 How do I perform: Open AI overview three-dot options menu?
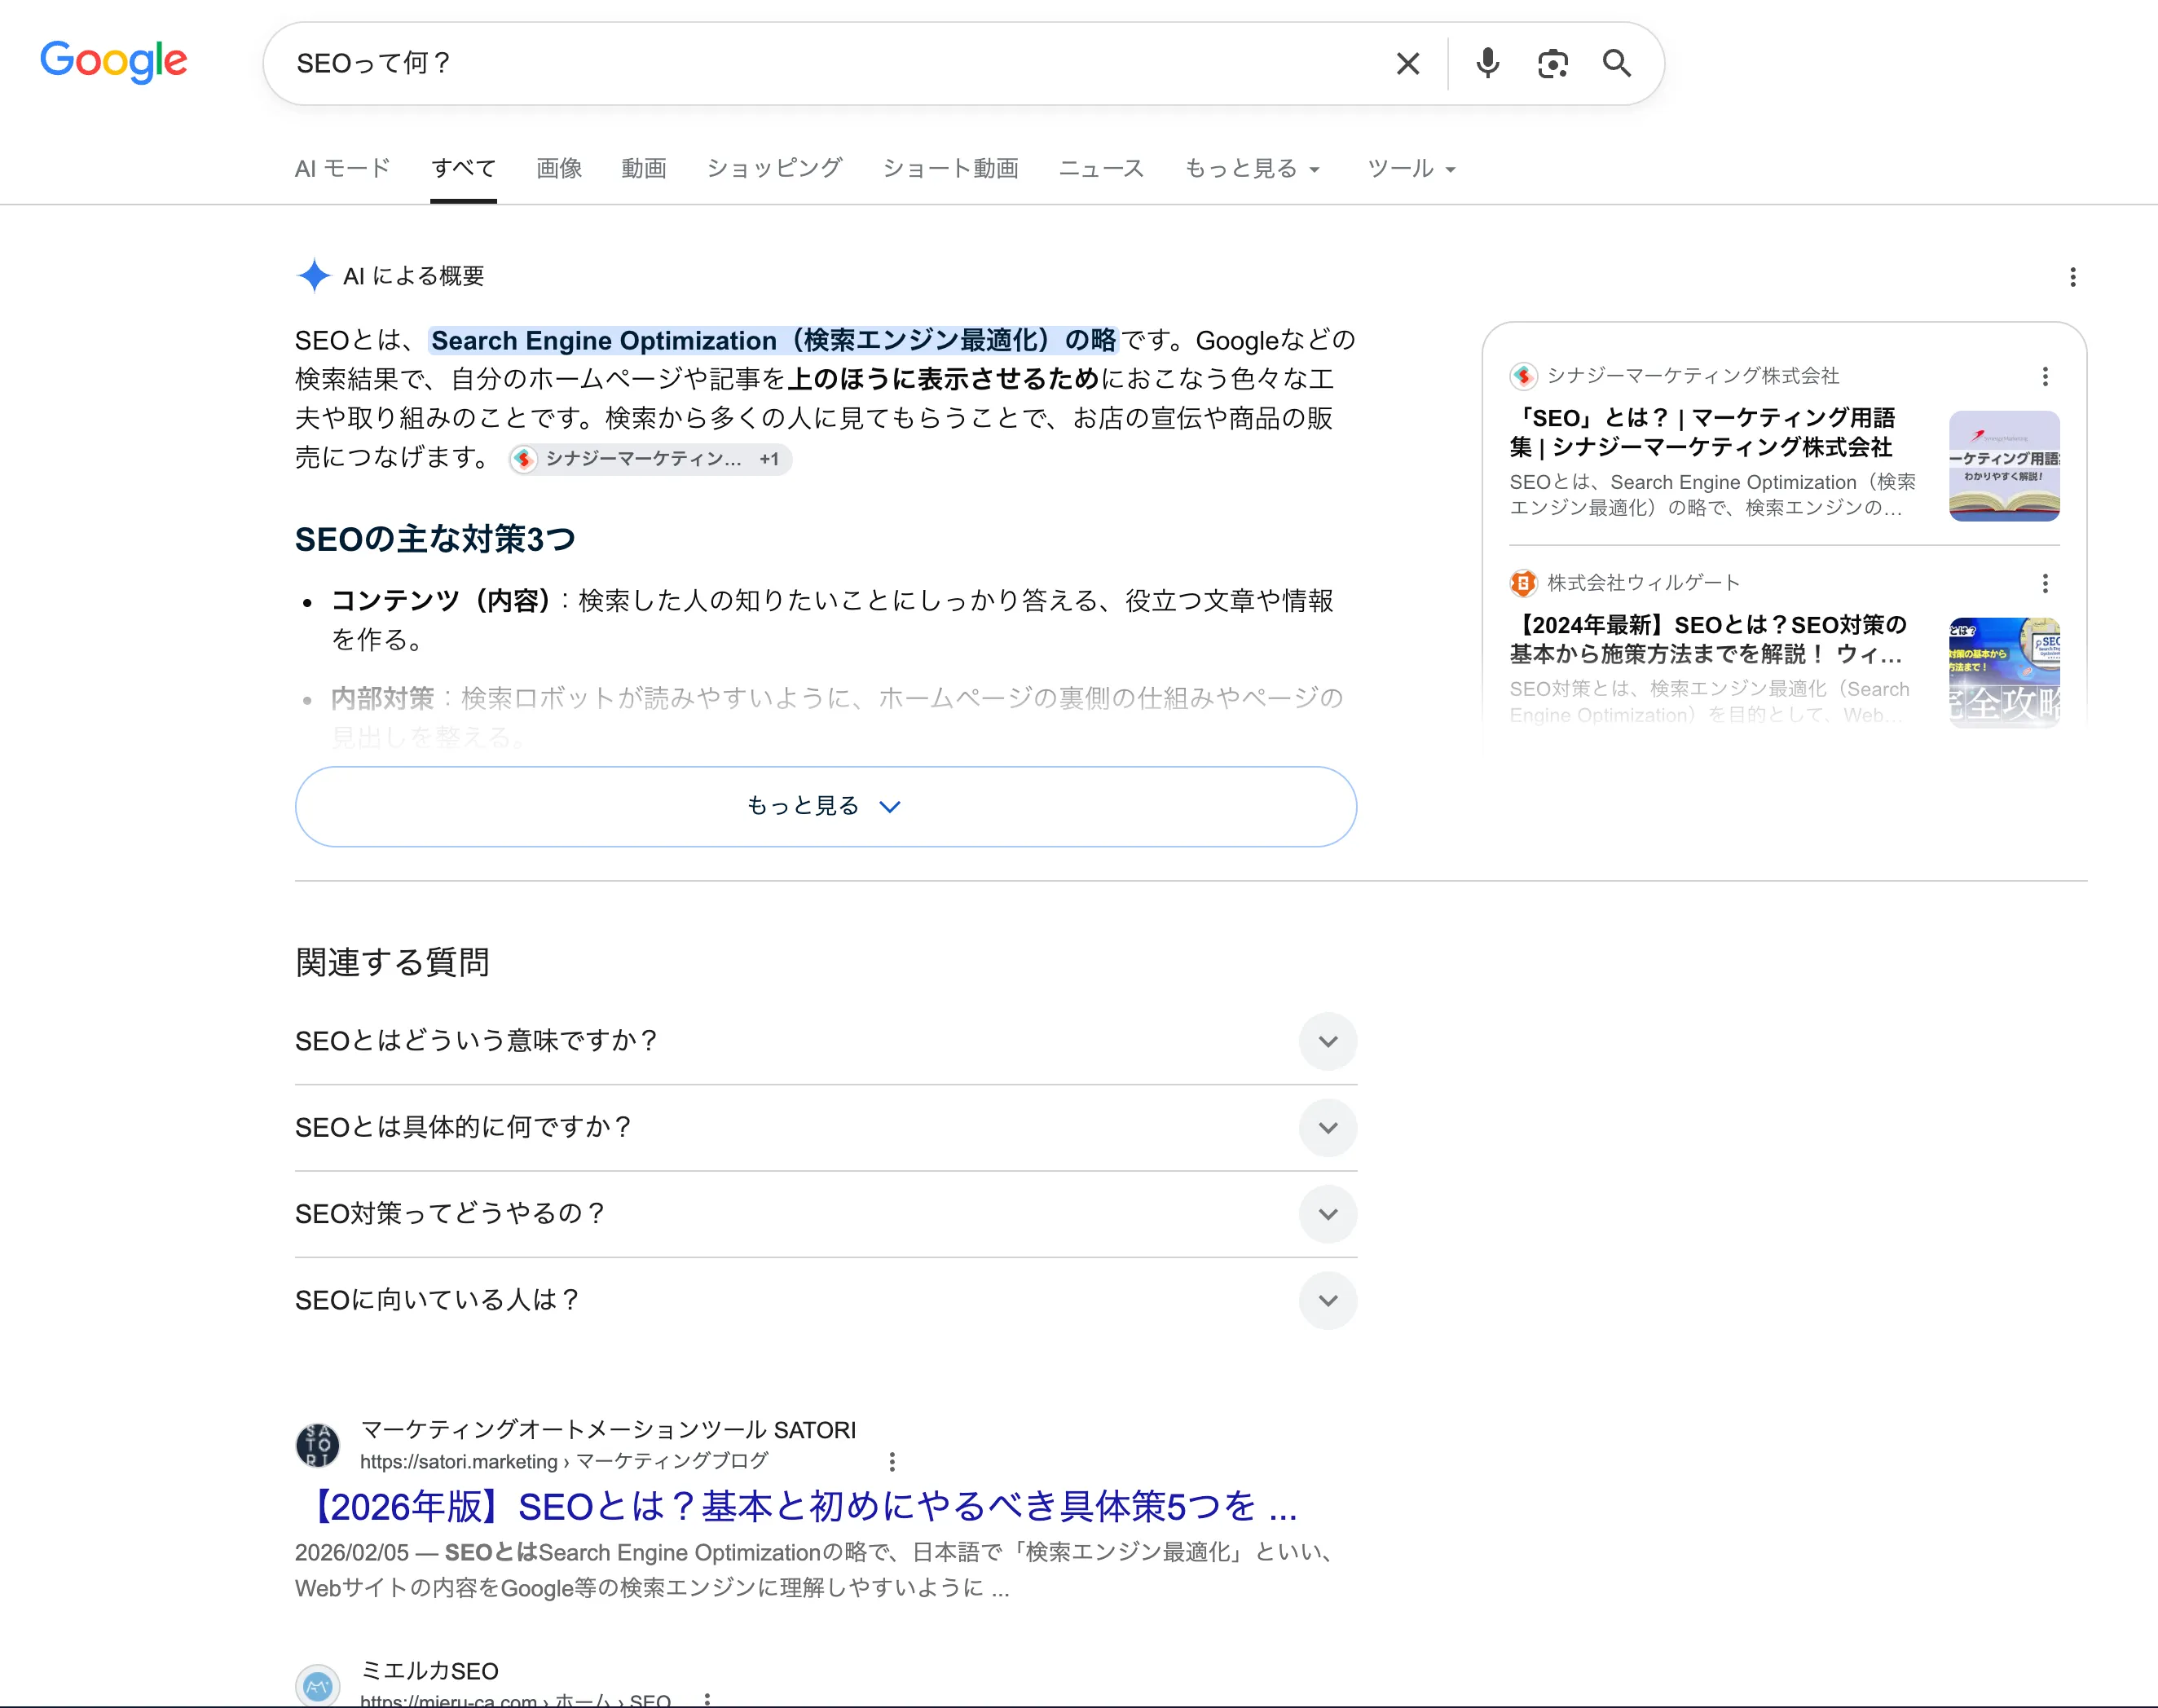pyautogui.click(x=2072, y=277)
